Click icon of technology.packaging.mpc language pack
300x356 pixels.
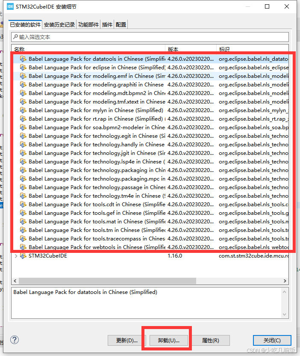[x=23, y=179]
